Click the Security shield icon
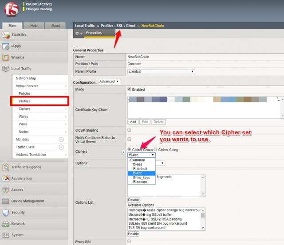 (6, 212)
